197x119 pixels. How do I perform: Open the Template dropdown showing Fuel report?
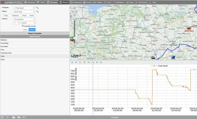click(x=24, y=8)
